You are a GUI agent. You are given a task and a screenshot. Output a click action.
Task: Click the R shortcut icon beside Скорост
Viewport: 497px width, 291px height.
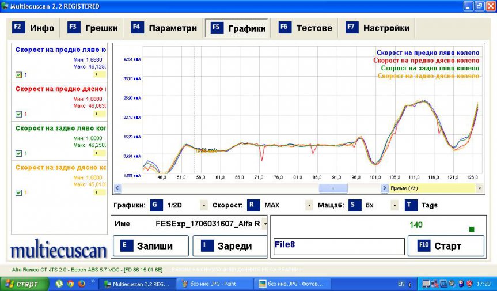click(253, 205)
